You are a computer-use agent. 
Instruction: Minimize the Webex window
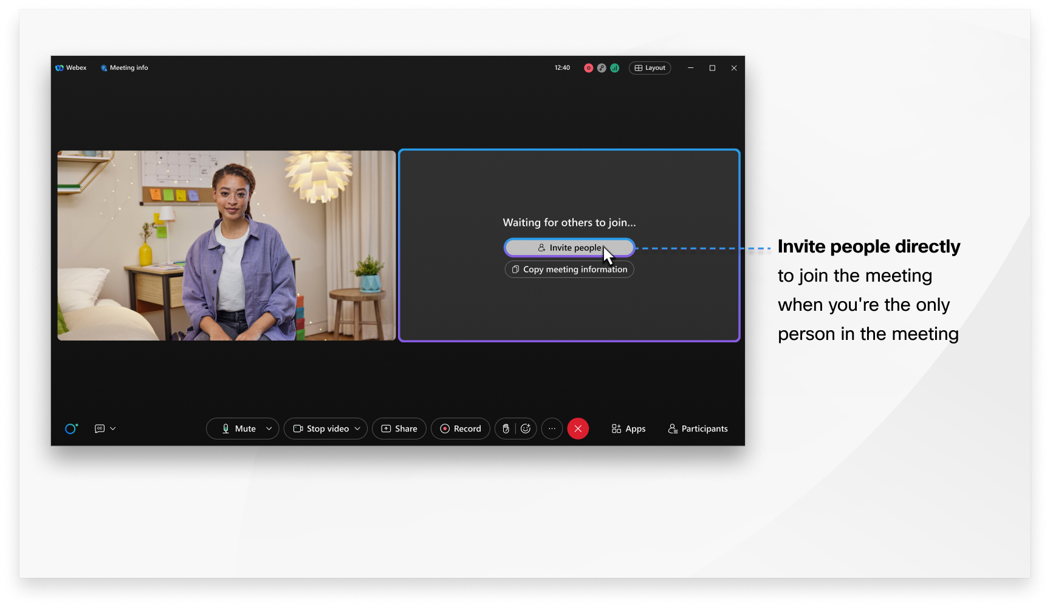[690, 68]
